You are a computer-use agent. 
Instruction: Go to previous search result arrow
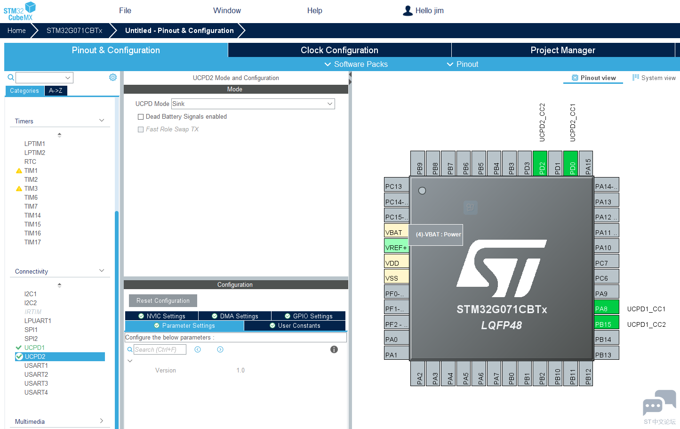point(198,349)
